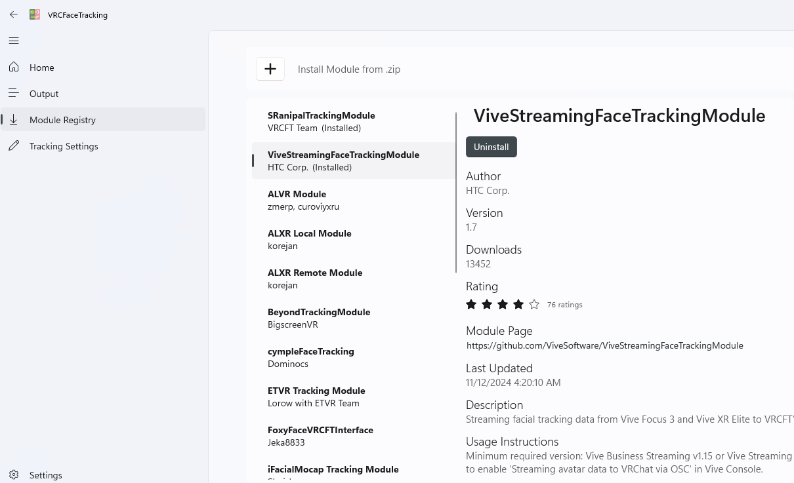Click the Module Registry download icon
The height and width of the screenshot is (483, 794).
coord(14,120)
